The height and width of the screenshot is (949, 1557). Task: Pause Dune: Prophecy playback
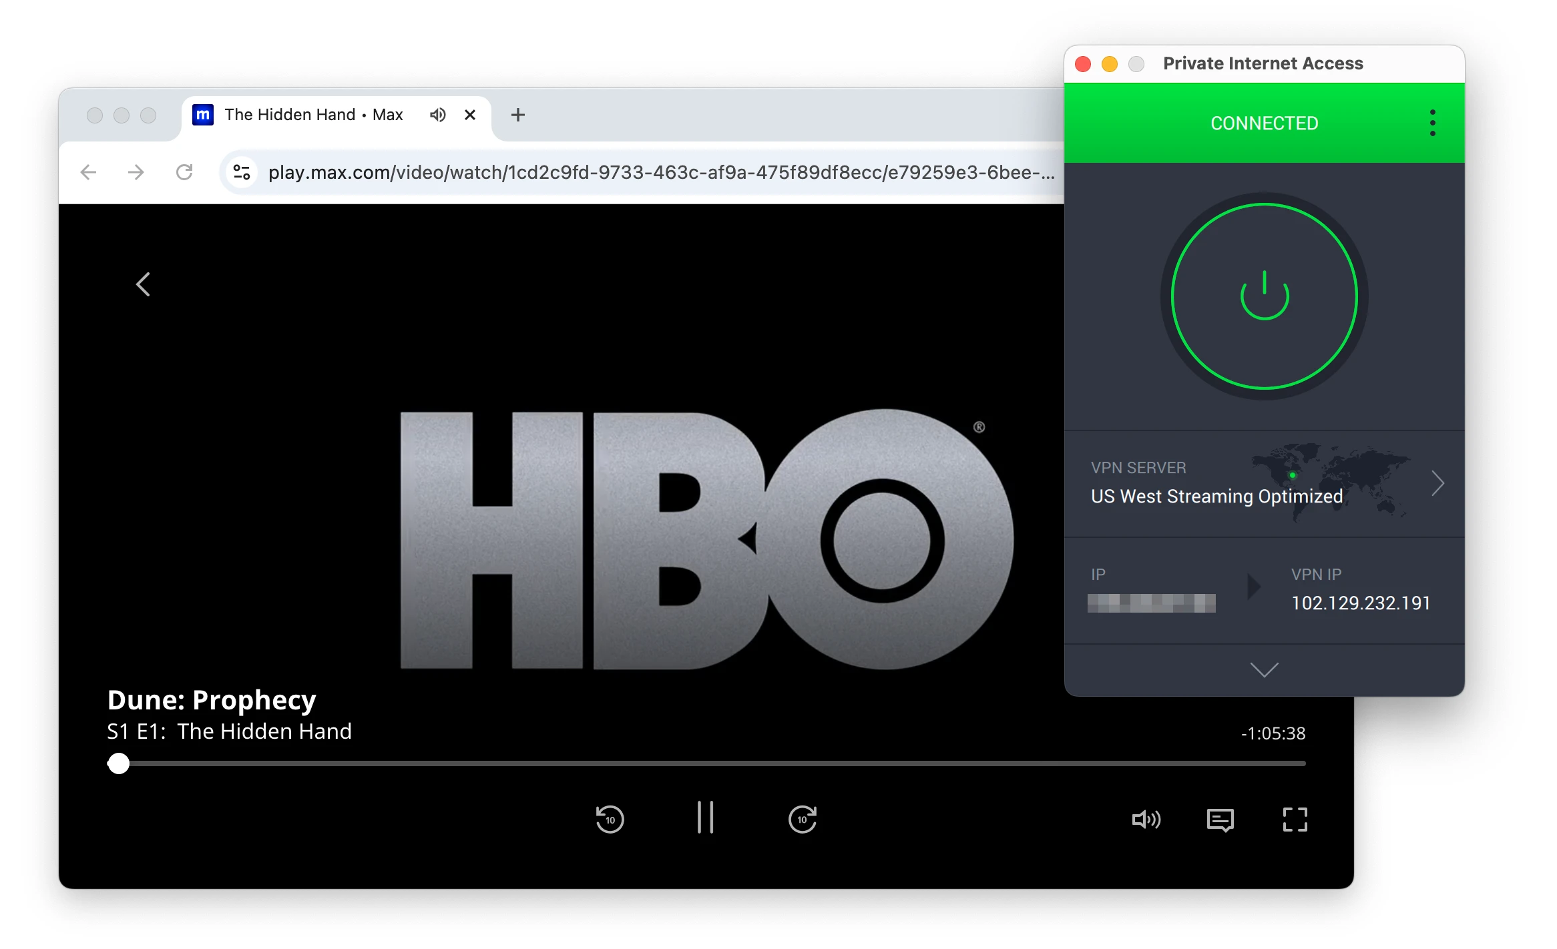[706, 818]
